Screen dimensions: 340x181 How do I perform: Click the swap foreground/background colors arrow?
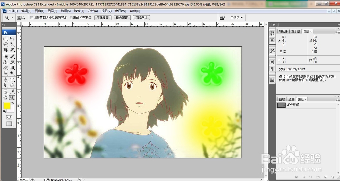pyautogui.click(x=13, y=103)
